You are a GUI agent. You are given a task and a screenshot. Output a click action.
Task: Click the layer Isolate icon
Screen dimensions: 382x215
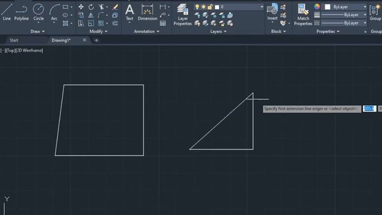[x=205, y=16]
